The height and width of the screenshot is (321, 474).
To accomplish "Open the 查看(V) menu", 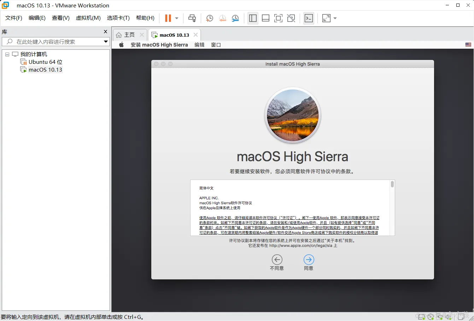I will click(61, 18).
